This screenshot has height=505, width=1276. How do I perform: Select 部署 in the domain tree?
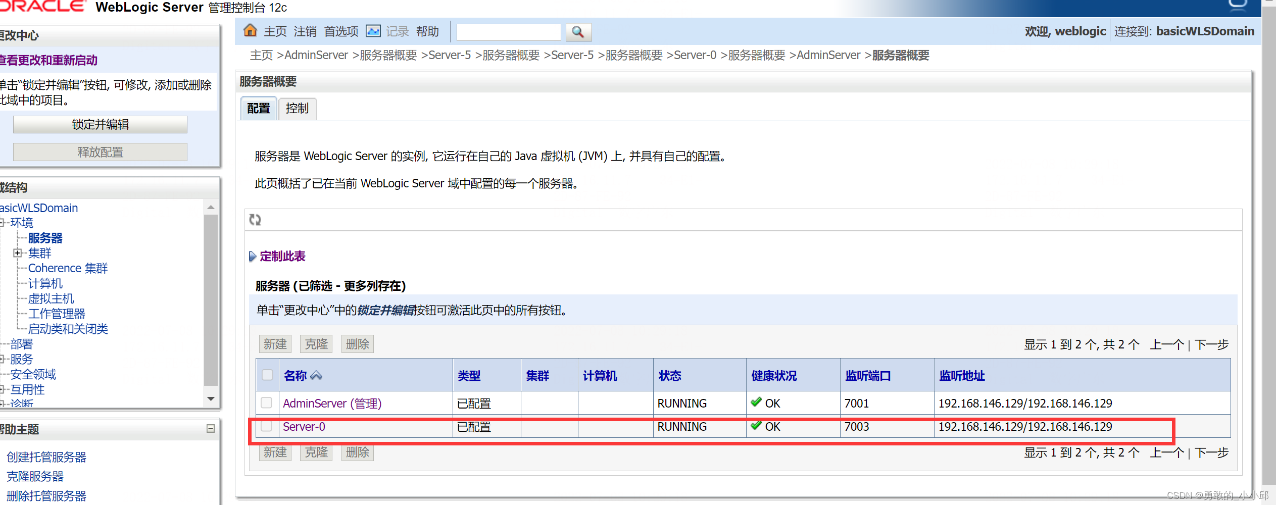pos(22,344)
